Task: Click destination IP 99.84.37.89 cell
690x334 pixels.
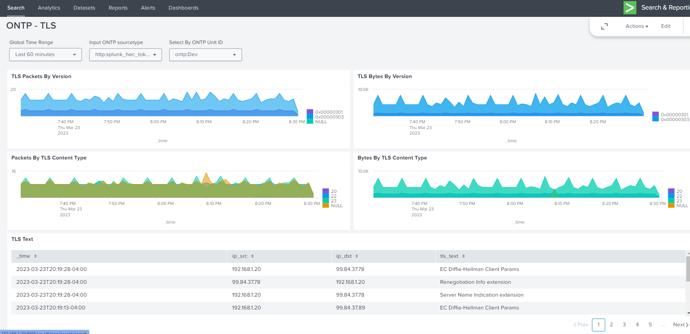Action: pos(350,308)
